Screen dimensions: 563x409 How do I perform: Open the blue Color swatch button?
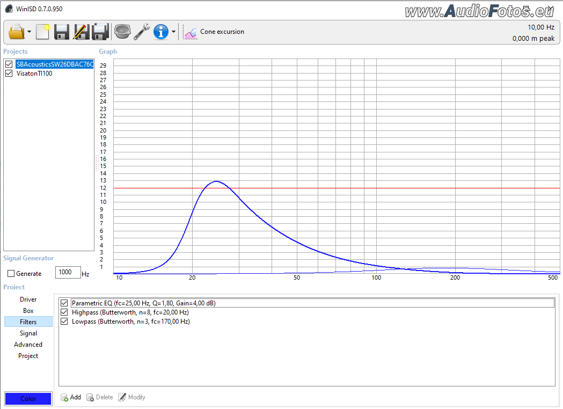coord(28,399)
